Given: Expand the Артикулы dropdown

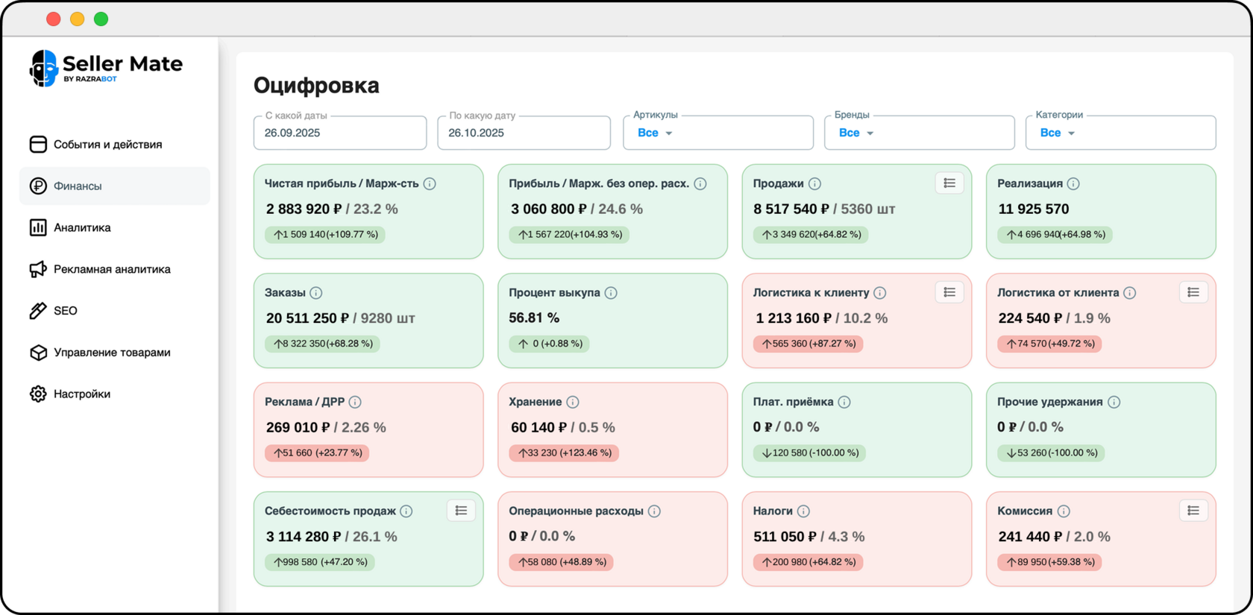Looking at the screenshot, I should (717, 133).
